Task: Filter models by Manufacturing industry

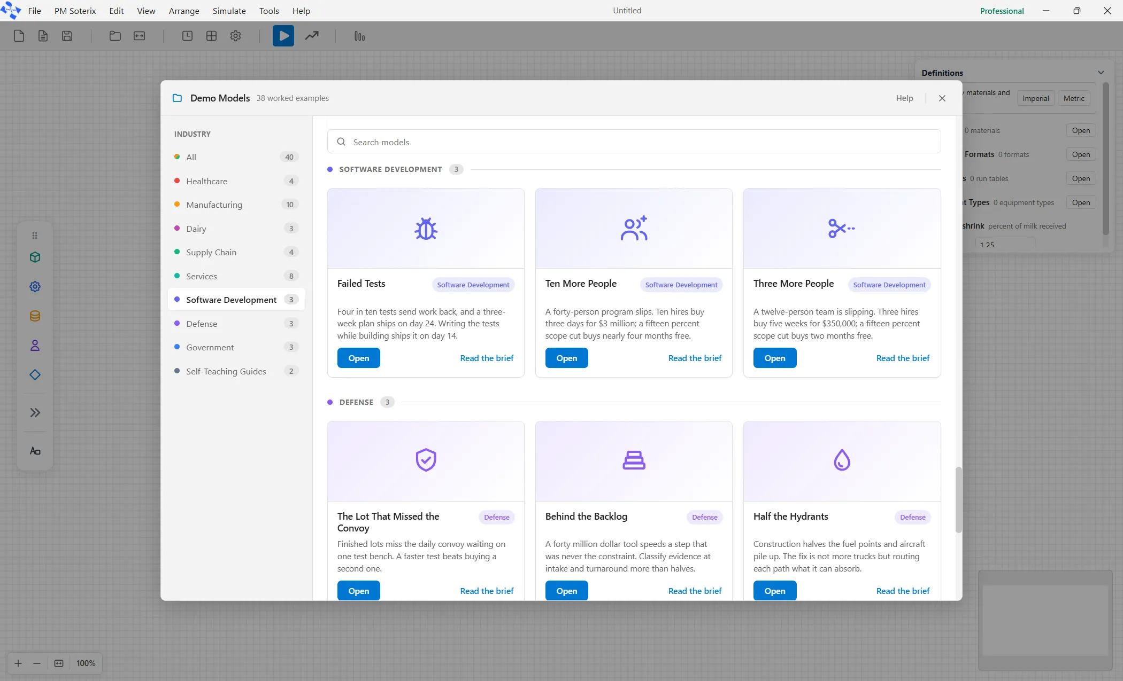Action: click(236, 205)
